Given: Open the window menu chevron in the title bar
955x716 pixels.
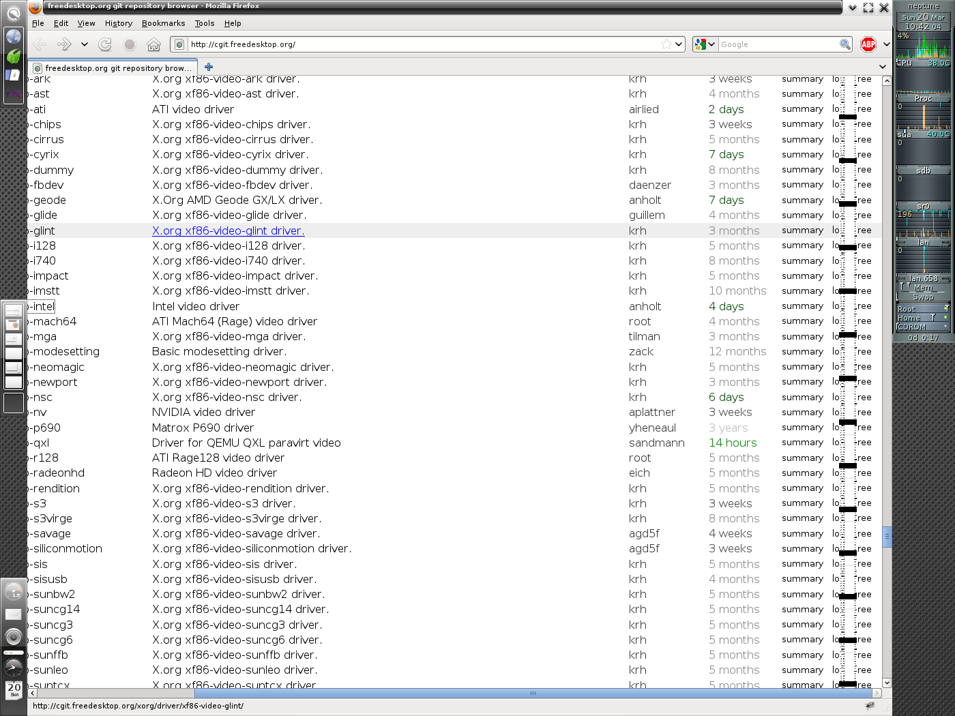Looking at the screenshot, I should click(853, 8).
